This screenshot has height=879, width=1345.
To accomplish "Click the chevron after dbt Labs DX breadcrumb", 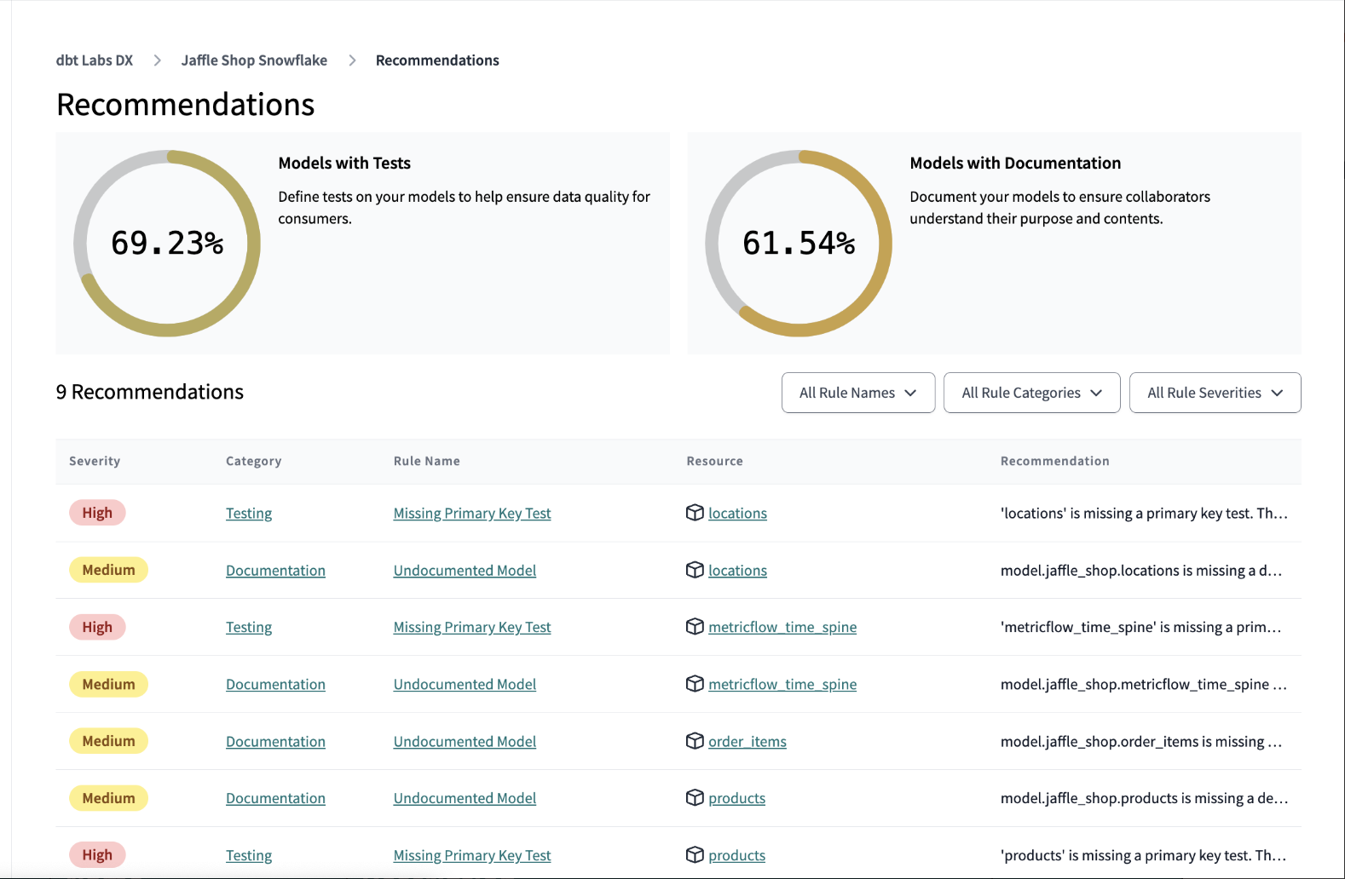I will [157, 60].
